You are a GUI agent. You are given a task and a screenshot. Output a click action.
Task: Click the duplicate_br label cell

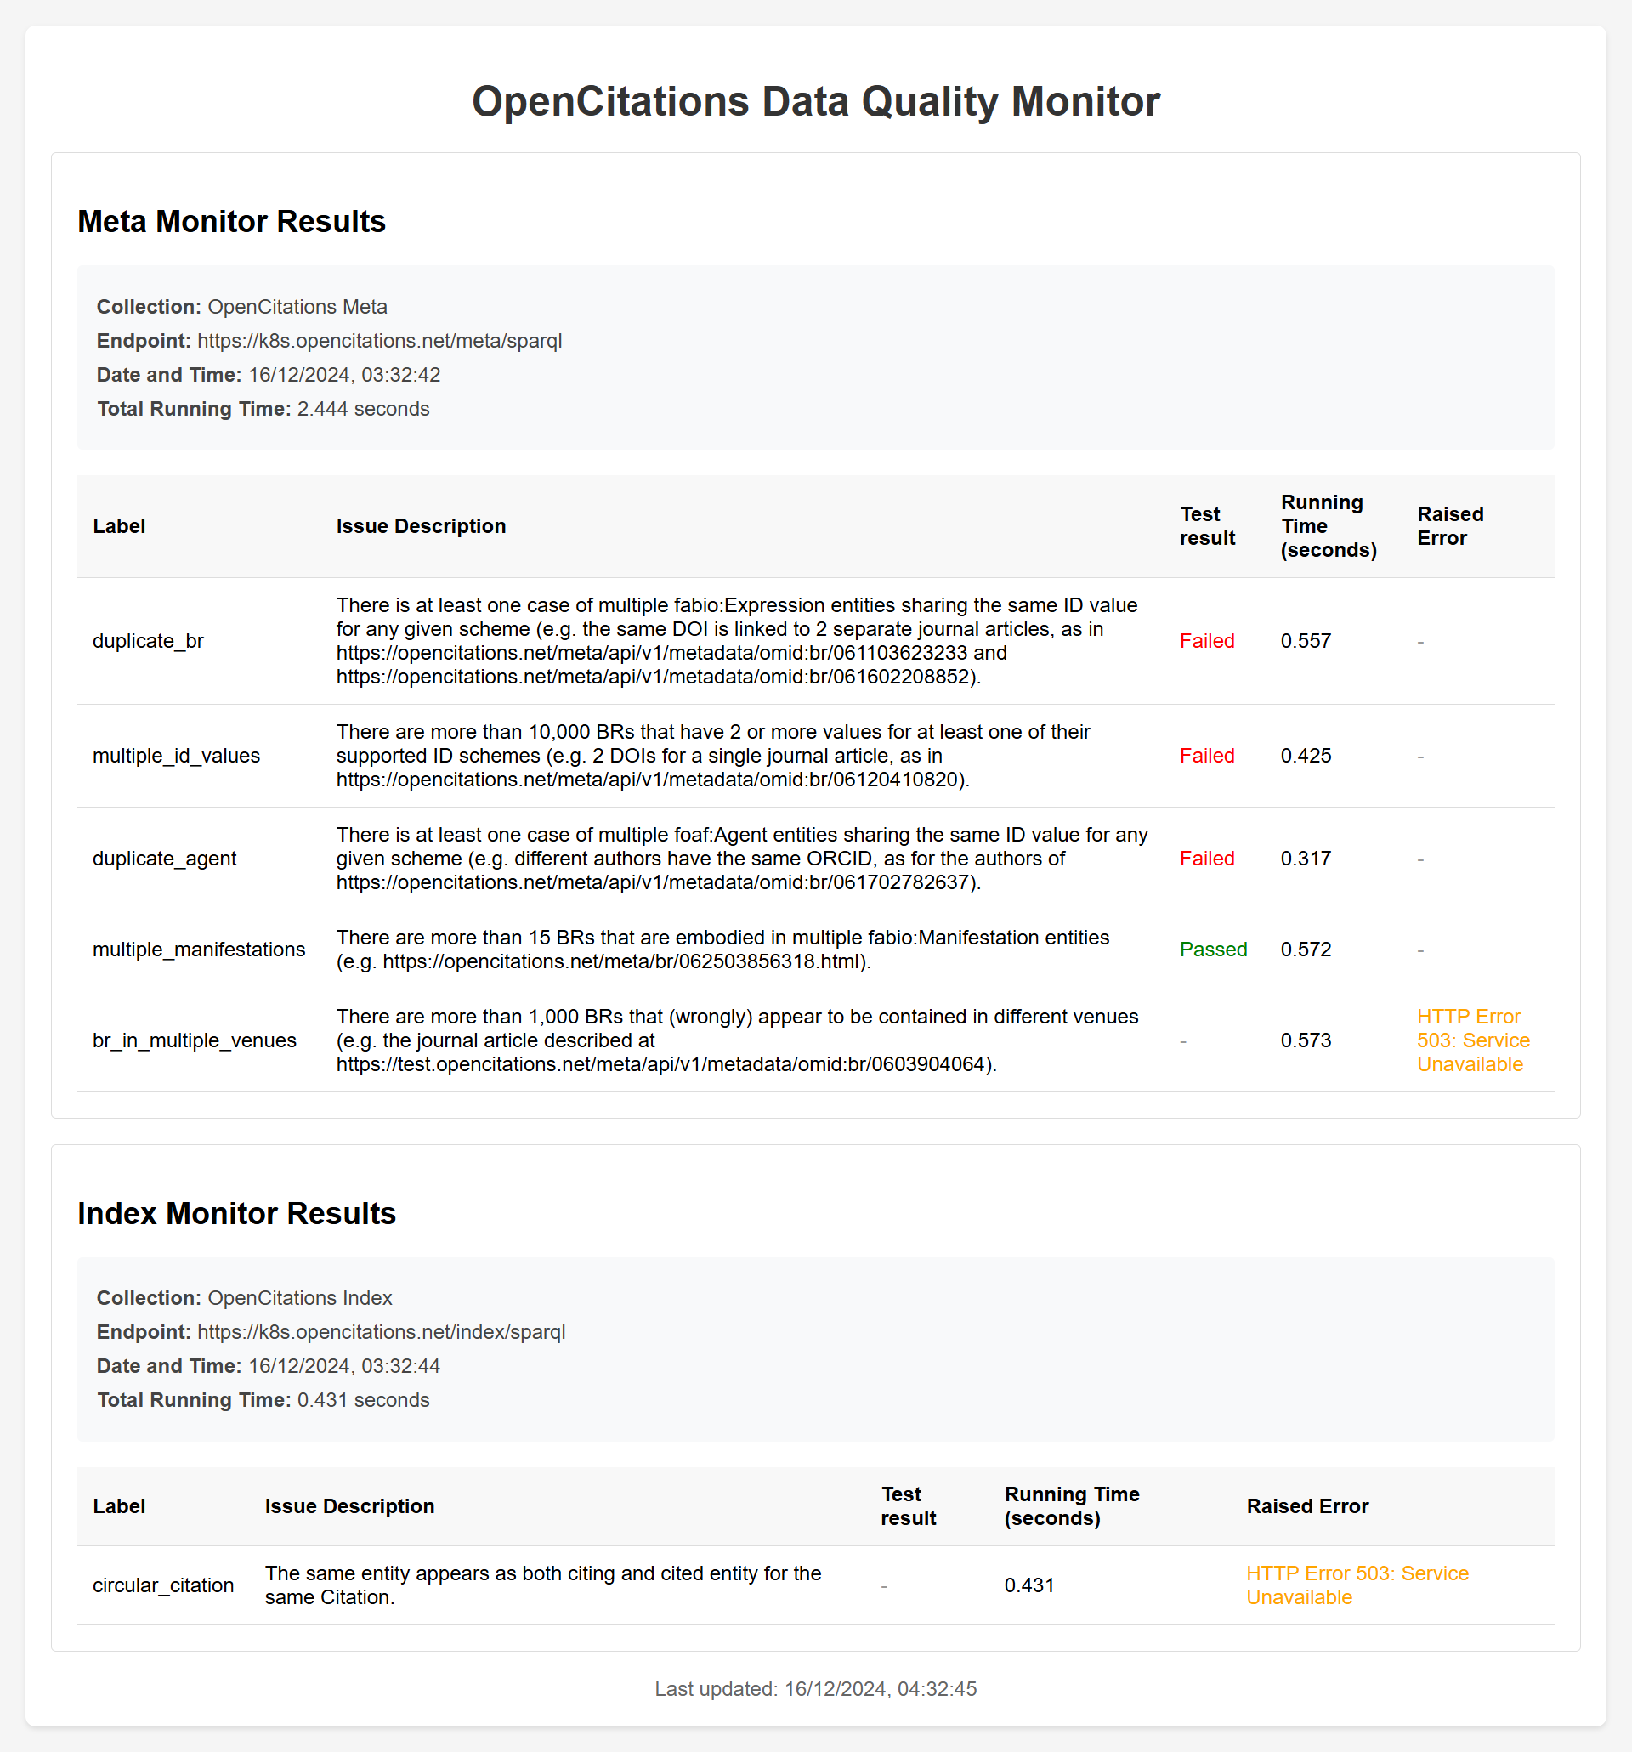tap(148, 642)
